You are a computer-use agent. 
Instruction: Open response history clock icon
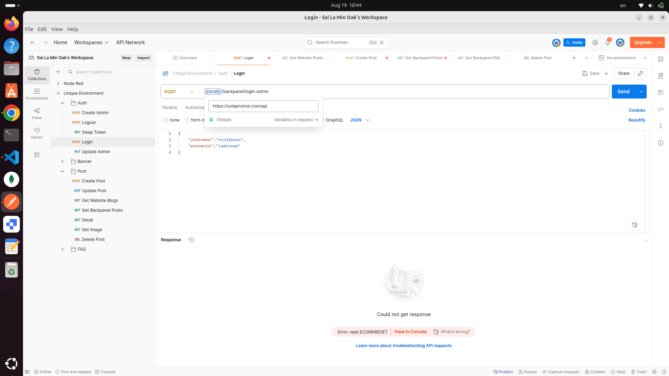click(191, 240)
